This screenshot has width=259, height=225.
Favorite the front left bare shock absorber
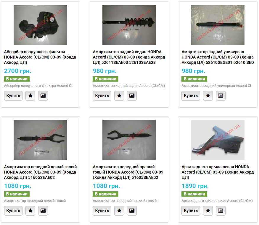30,211
